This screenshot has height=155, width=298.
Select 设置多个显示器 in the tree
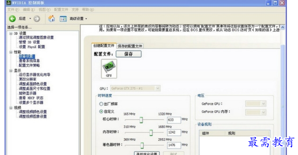31,103
